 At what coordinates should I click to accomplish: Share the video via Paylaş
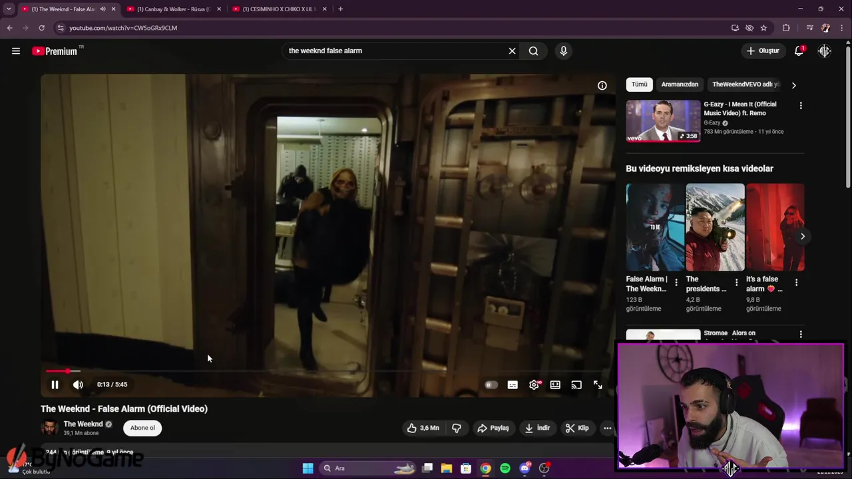pyautogui.click(x=493, y=428)
